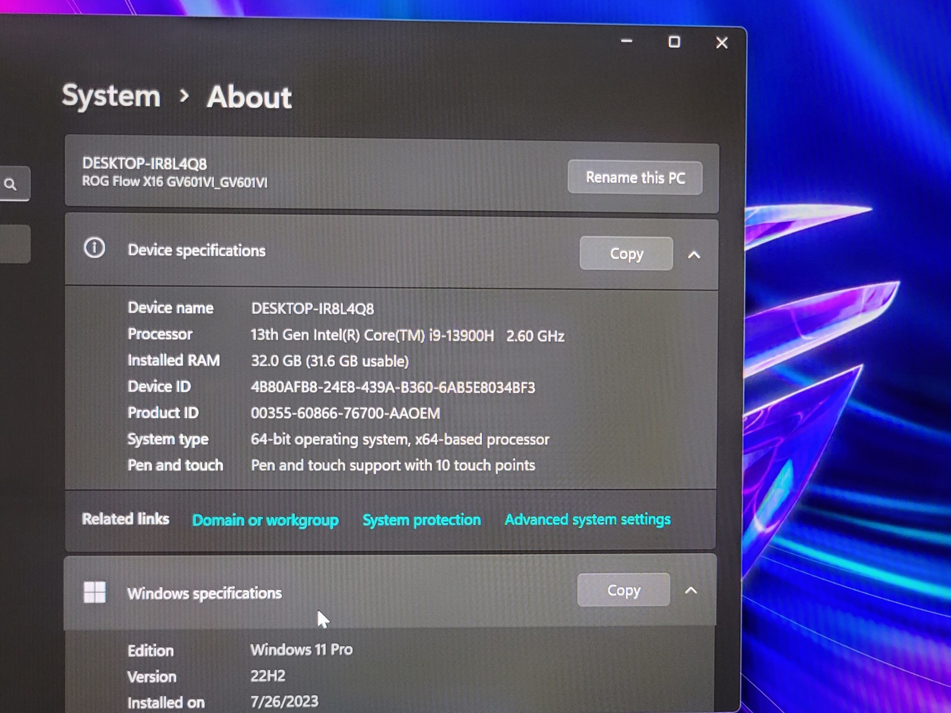
Task: Click Rename this PC button
Action: pyautogui.click(x=635, y=178)
